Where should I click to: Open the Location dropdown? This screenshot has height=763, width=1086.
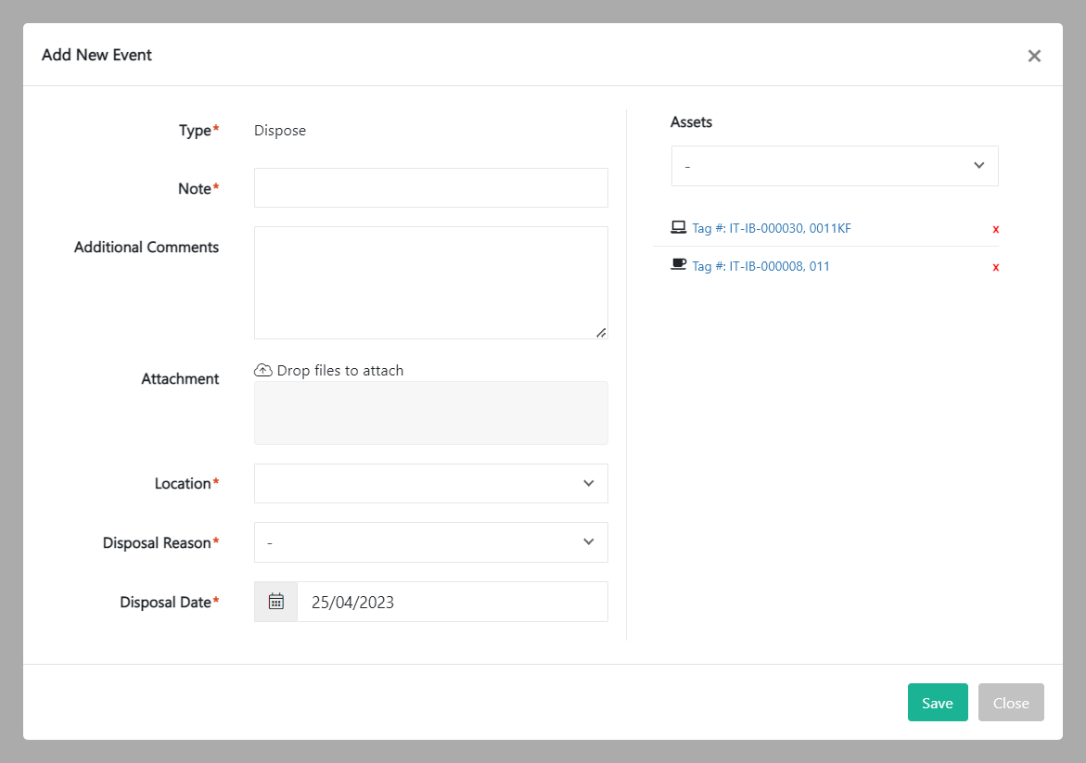click(x=430, y=483)
